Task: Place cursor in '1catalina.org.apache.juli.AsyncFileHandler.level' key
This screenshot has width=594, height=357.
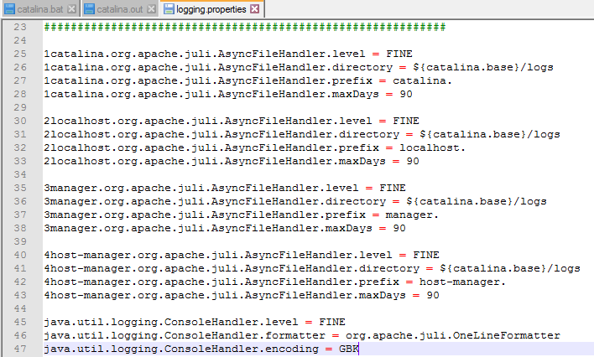Action: click(205, 54)
